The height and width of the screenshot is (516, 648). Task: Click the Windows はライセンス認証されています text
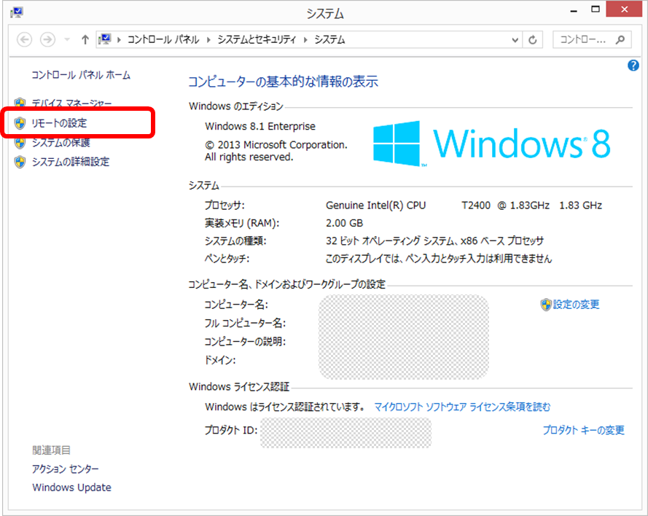pyautogui.click(x=285, y=407)
